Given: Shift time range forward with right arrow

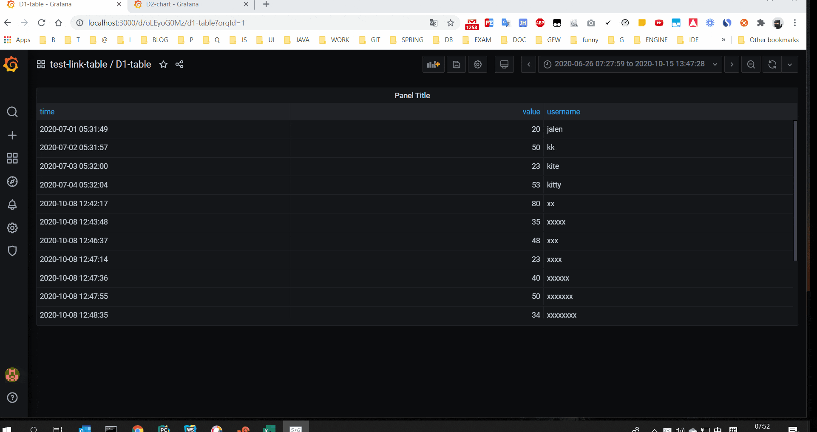Looking at the screenshot, I should click(732, 64).
